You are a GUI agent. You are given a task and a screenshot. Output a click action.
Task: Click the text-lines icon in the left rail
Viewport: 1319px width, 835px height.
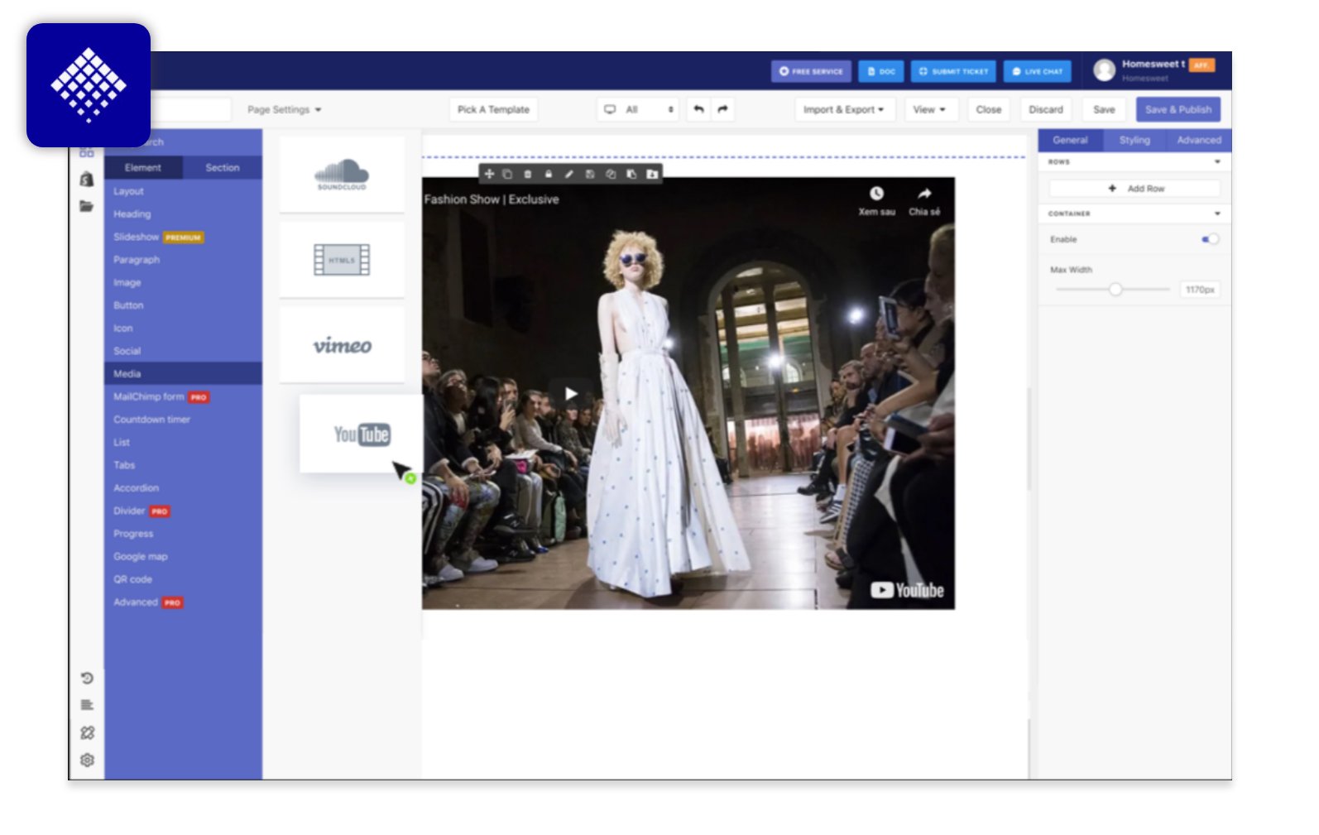(x=87, y=705)
